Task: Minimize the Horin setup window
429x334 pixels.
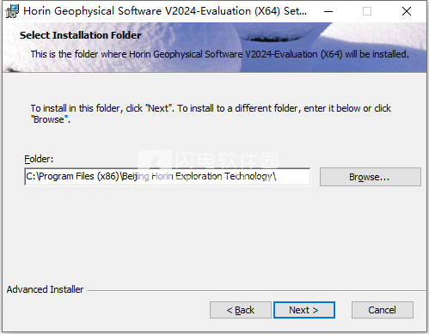Action: 328,11
